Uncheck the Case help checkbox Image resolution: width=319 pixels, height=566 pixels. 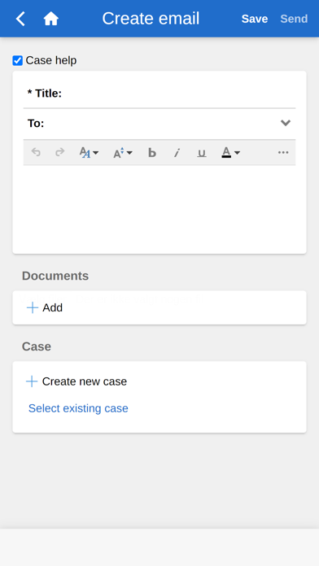(17, 61)
